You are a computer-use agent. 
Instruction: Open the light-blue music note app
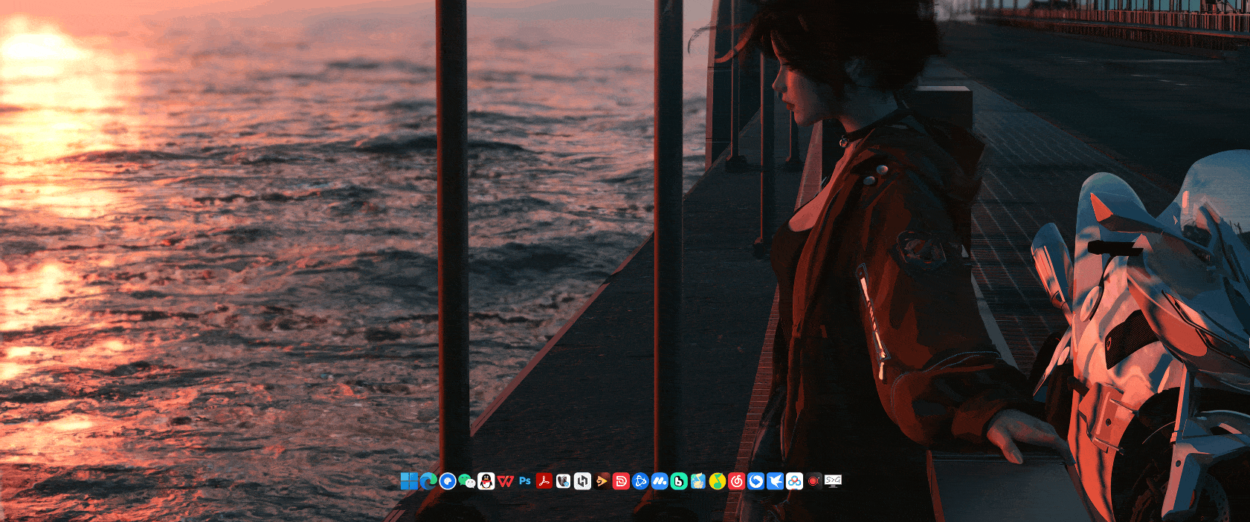[x=698, y=481]
